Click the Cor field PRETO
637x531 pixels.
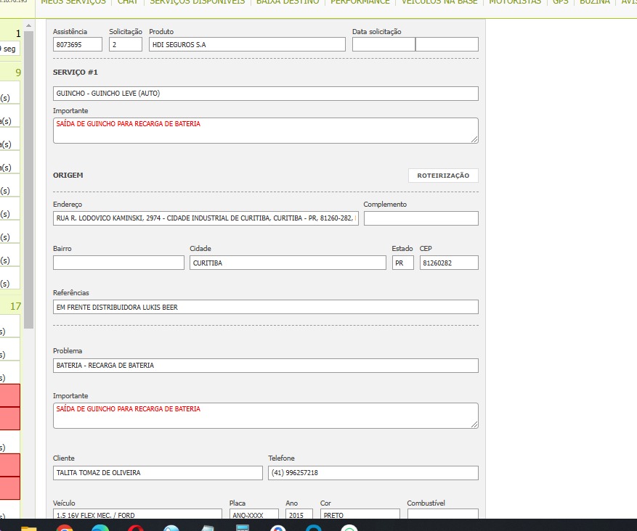coord(360,514)
